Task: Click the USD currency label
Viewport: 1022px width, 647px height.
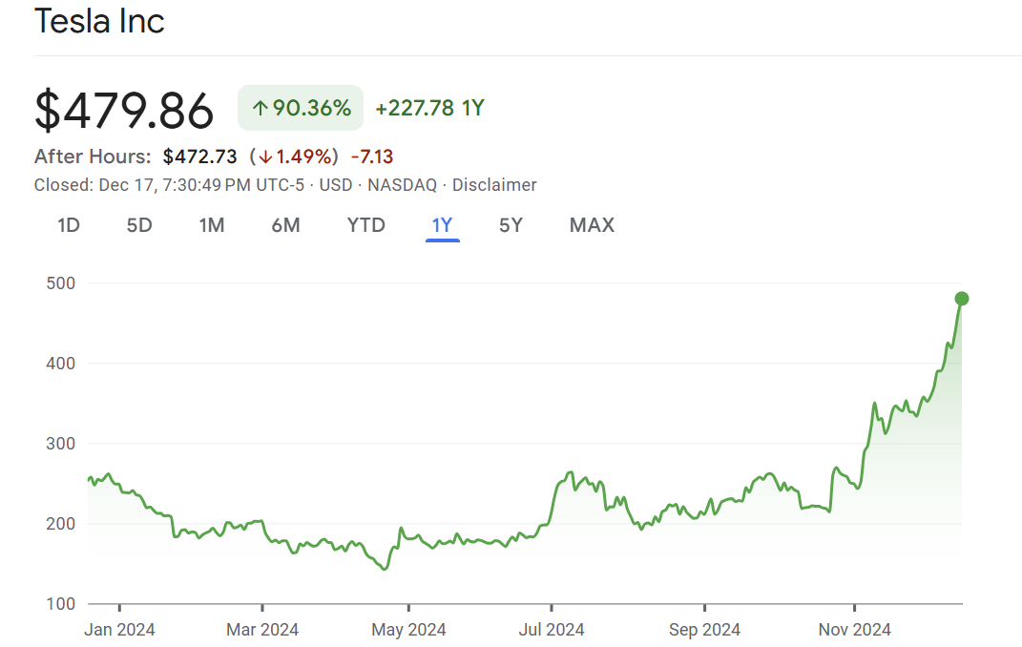Action: [336, 185]
